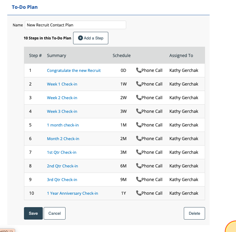Image resolution: width=236 pixels, height=232 pixels.
Task: Click the Summary column header
Action: coord(56,55)
